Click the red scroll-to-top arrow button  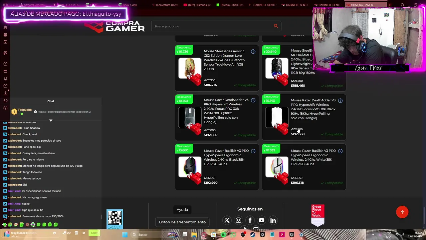[402, 212]
